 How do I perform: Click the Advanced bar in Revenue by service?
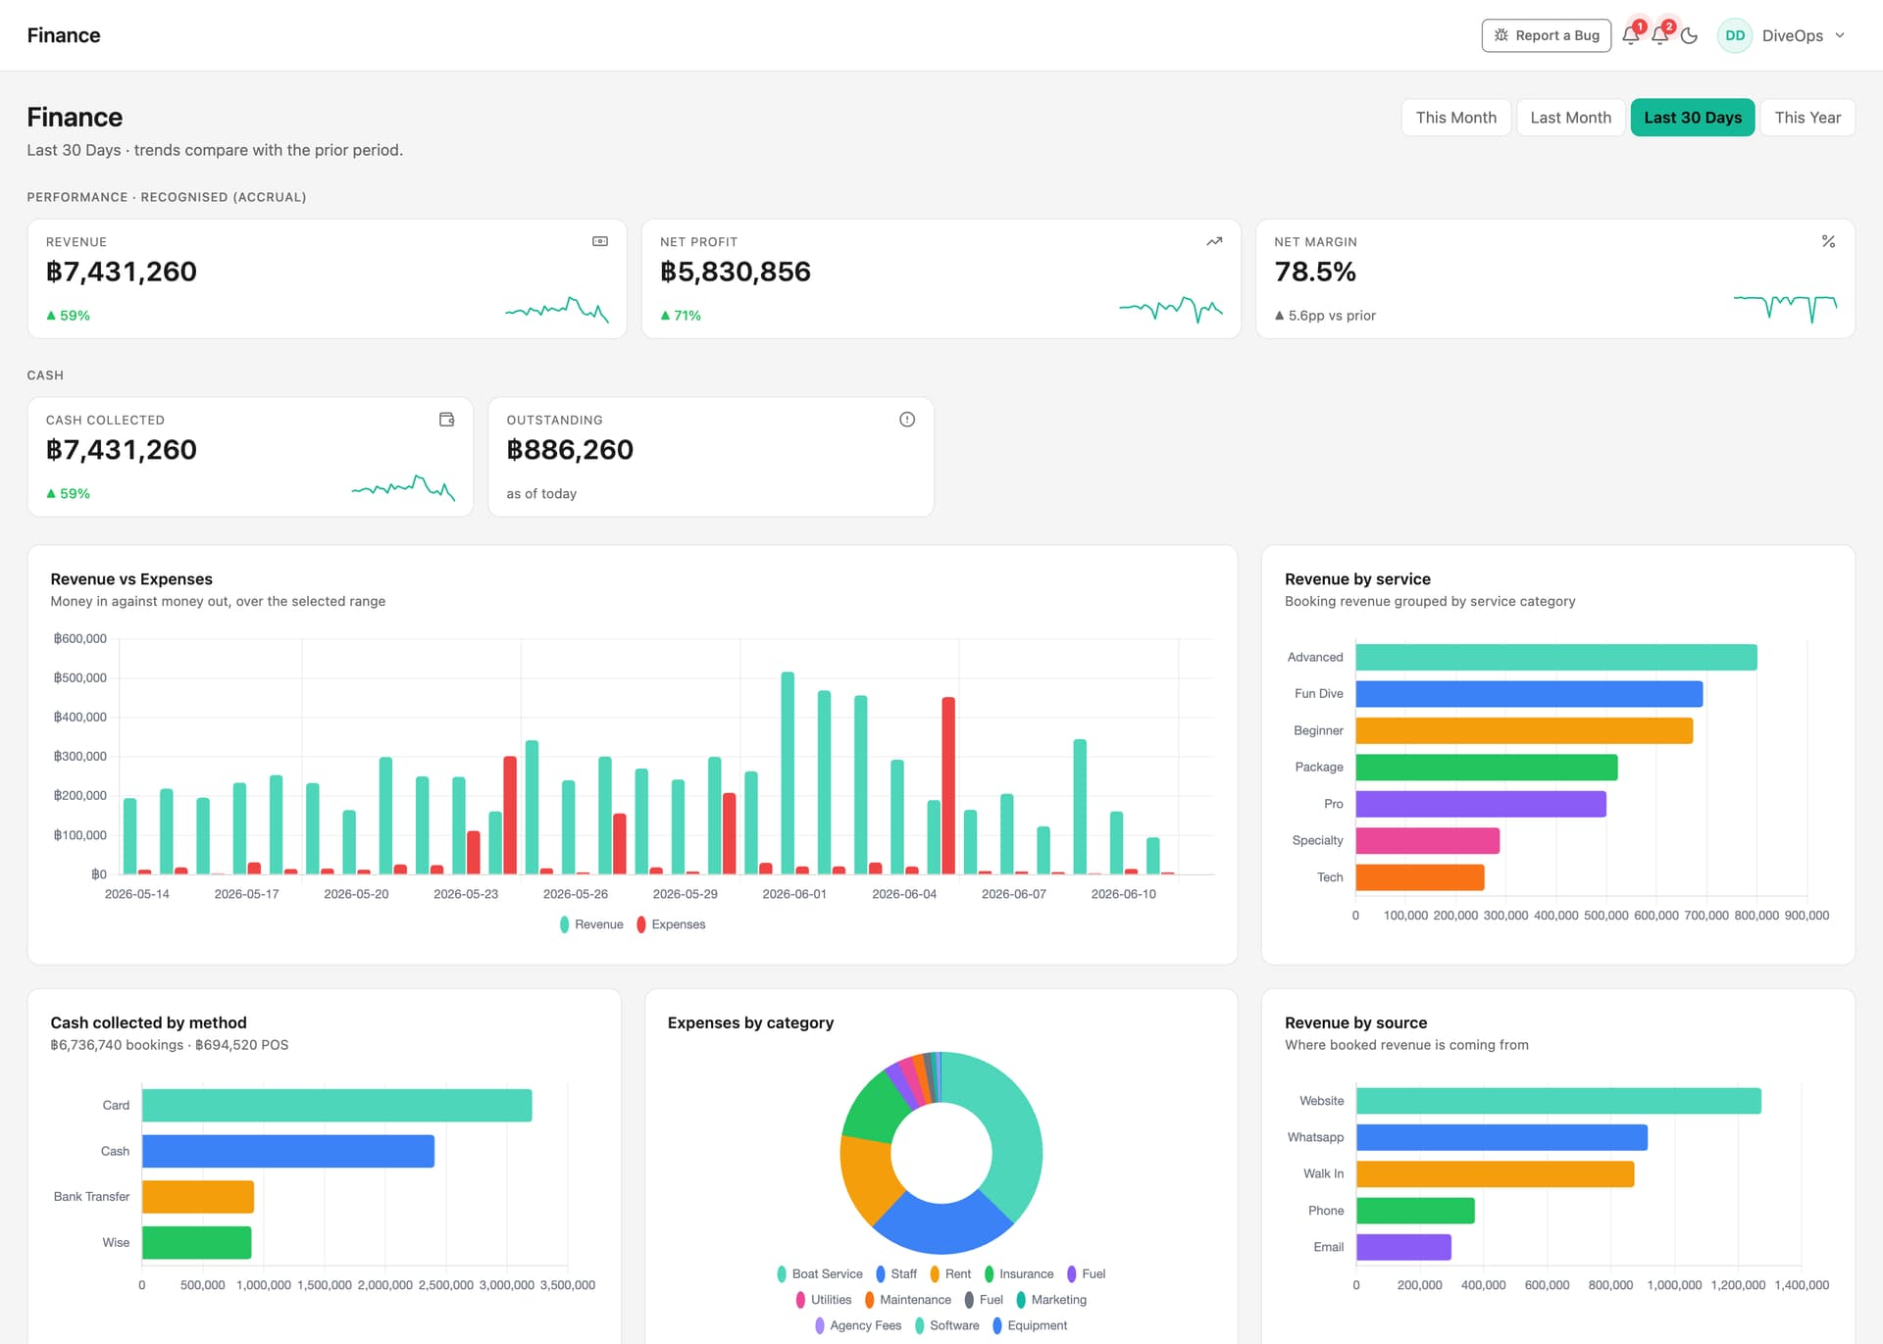pyautogui.click(x=1556, y=657)
